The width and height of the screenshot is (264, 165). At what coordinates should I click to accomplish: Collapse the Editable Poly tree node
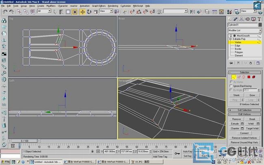(231, 39)
